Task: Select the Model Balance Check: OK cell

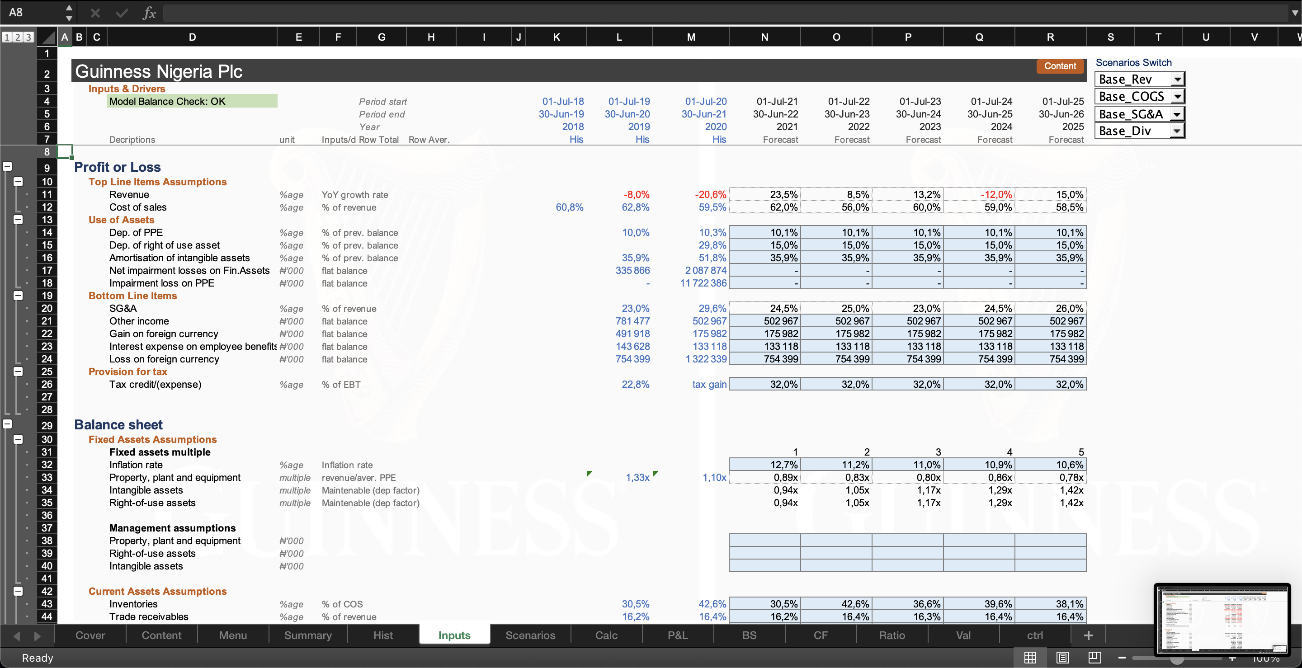Action: tap(192, 101)
